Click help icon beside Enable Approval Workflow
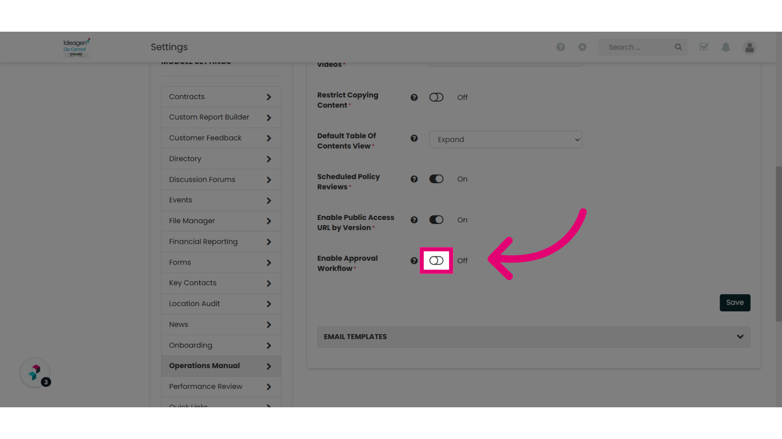This screenshot has width=782, height=439. tap(414, 261)
